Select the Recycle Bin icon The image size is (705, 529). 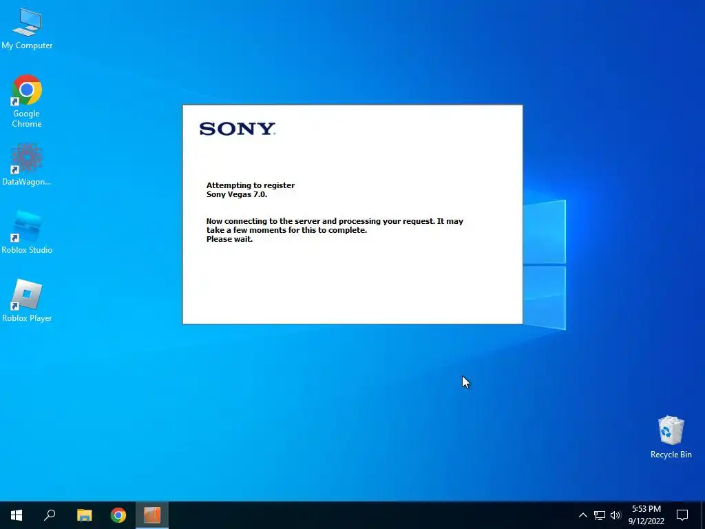click(x=671, y=437)
